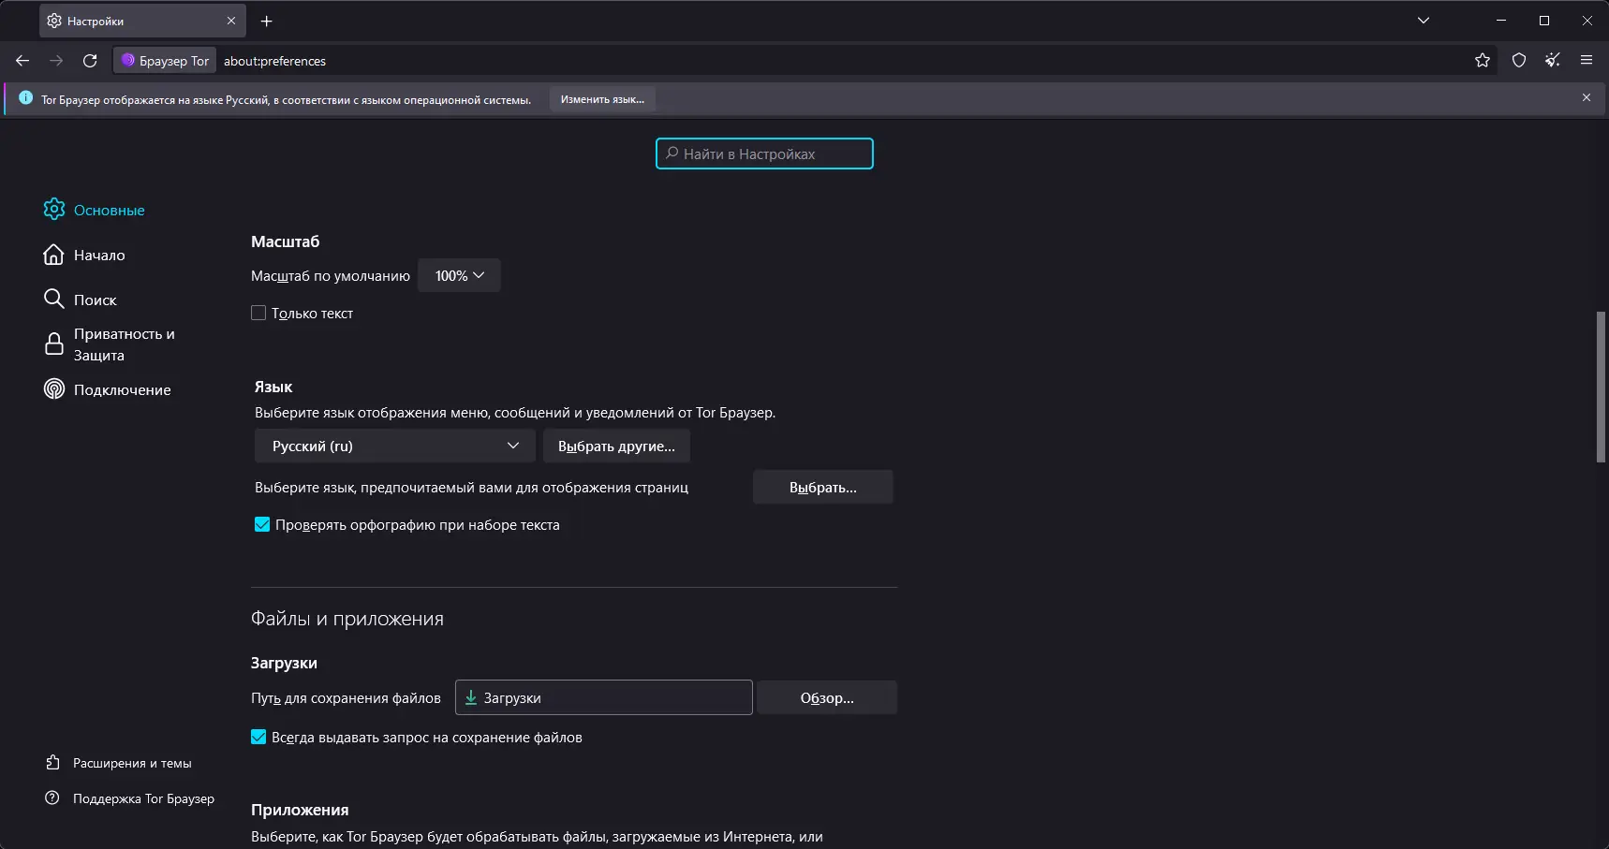The image size is (1609, 849).
Task: Click the Изменить язык… button
Action: point(602,99)
